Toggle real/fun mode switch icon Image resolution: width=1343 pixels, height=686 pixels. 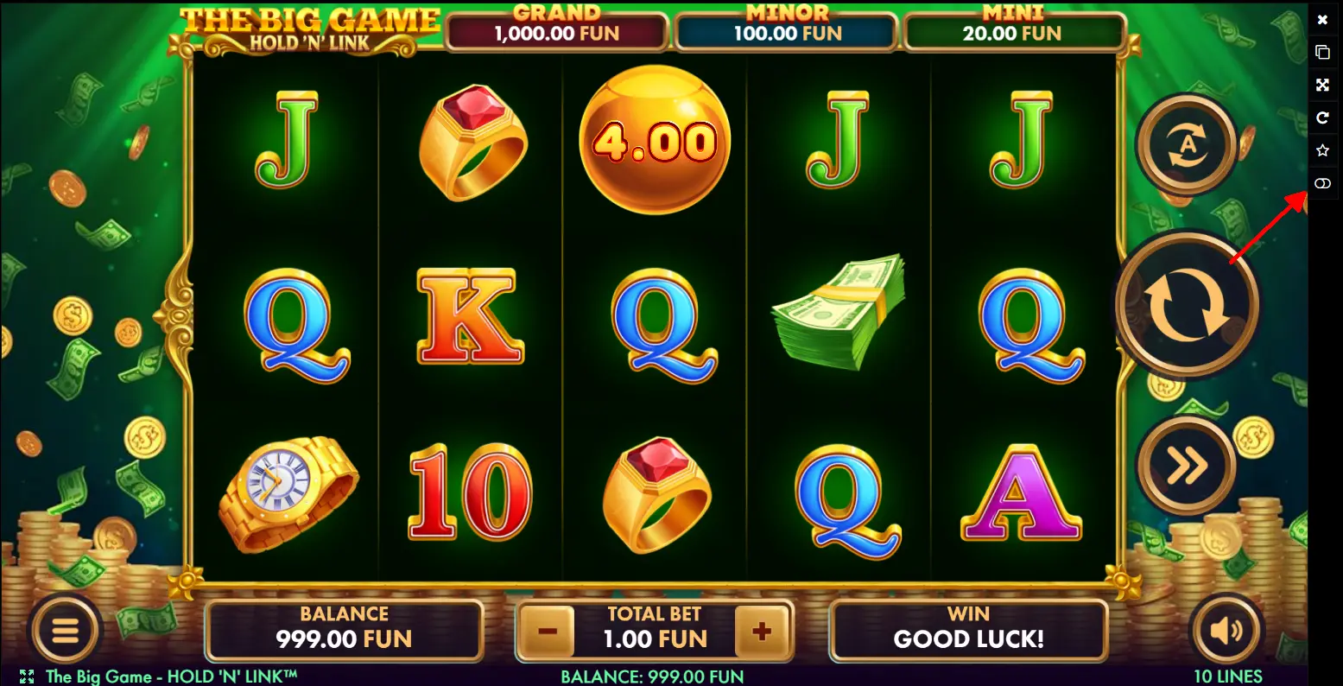(x=1322, y=183)
